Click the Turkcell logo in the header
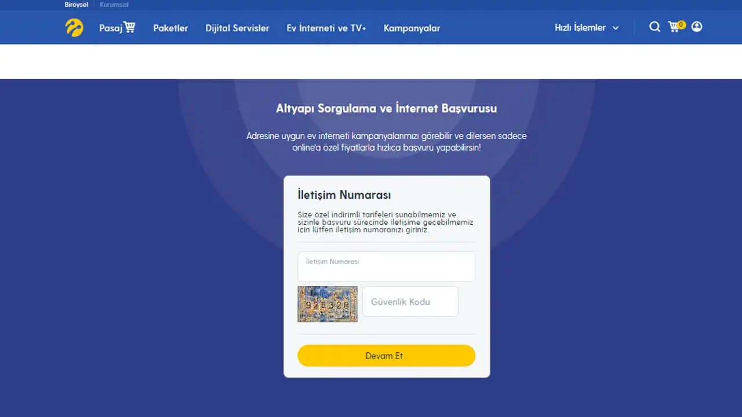The image size is (742, 417). 74,28
